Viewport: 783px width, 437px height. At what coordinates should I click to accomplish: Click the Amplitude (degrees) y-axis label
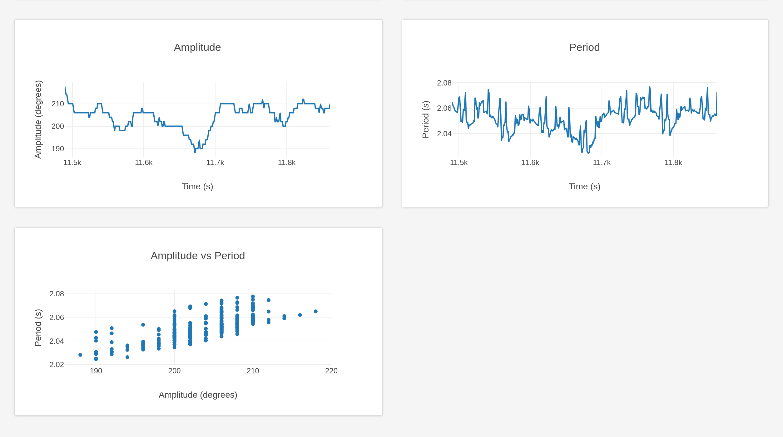coord(38,119)
